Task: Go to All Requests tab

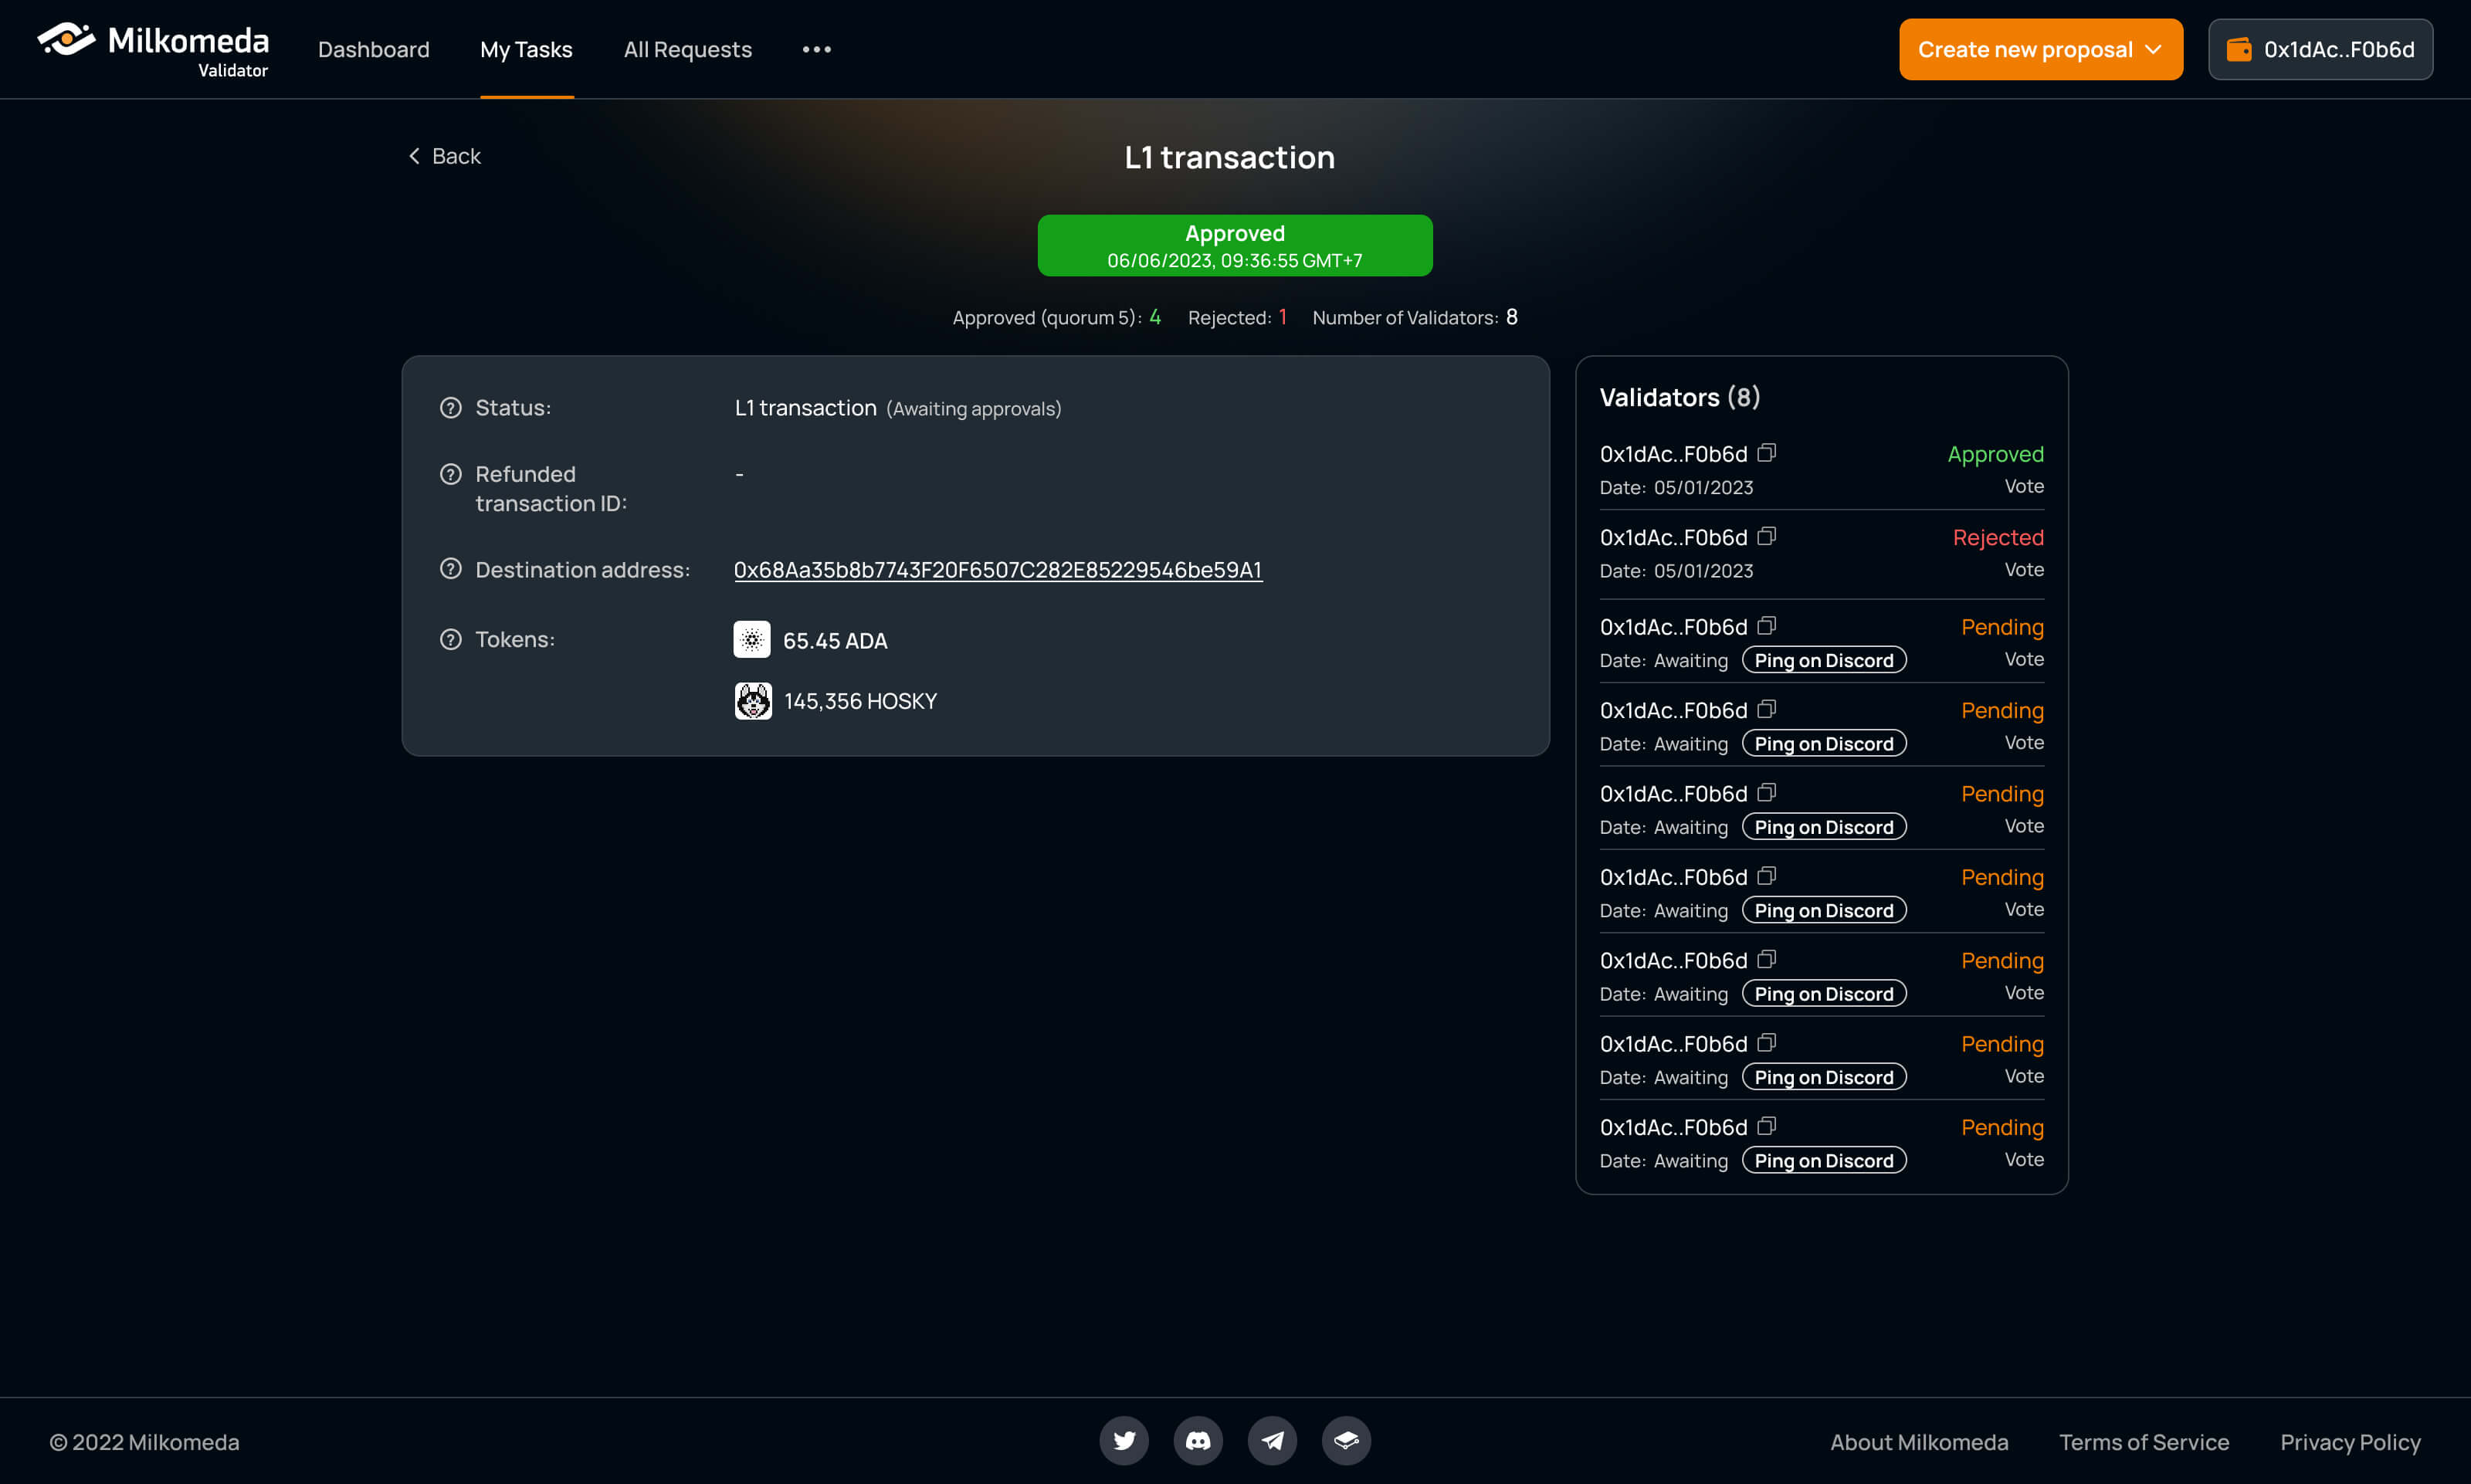Action: pyautogui.click(x=687, y=49)
